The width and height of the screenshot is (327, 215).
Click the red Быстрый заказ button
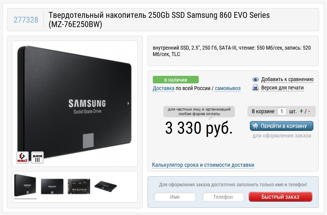point(280,197)
